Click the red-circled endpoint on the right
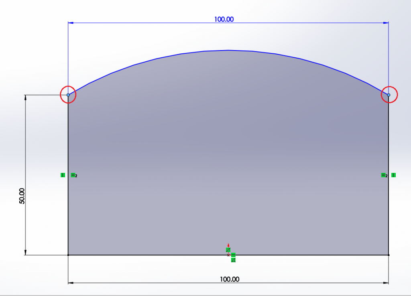 (388, 94)
